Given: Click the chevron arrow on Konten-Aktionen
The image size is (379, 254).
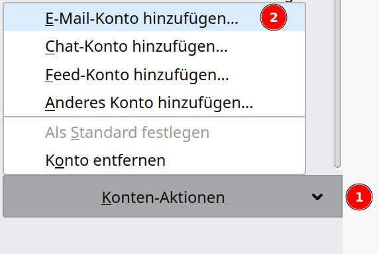Looking at the screenshot, I should tap(317, 197).
